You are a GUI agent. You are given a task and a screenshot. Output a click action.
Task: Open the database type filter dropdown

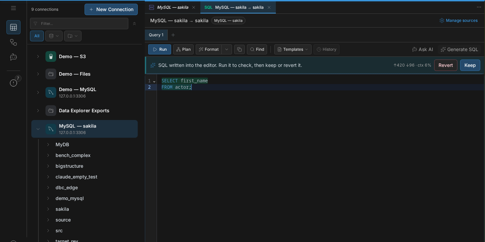click(x=54, y=36)
